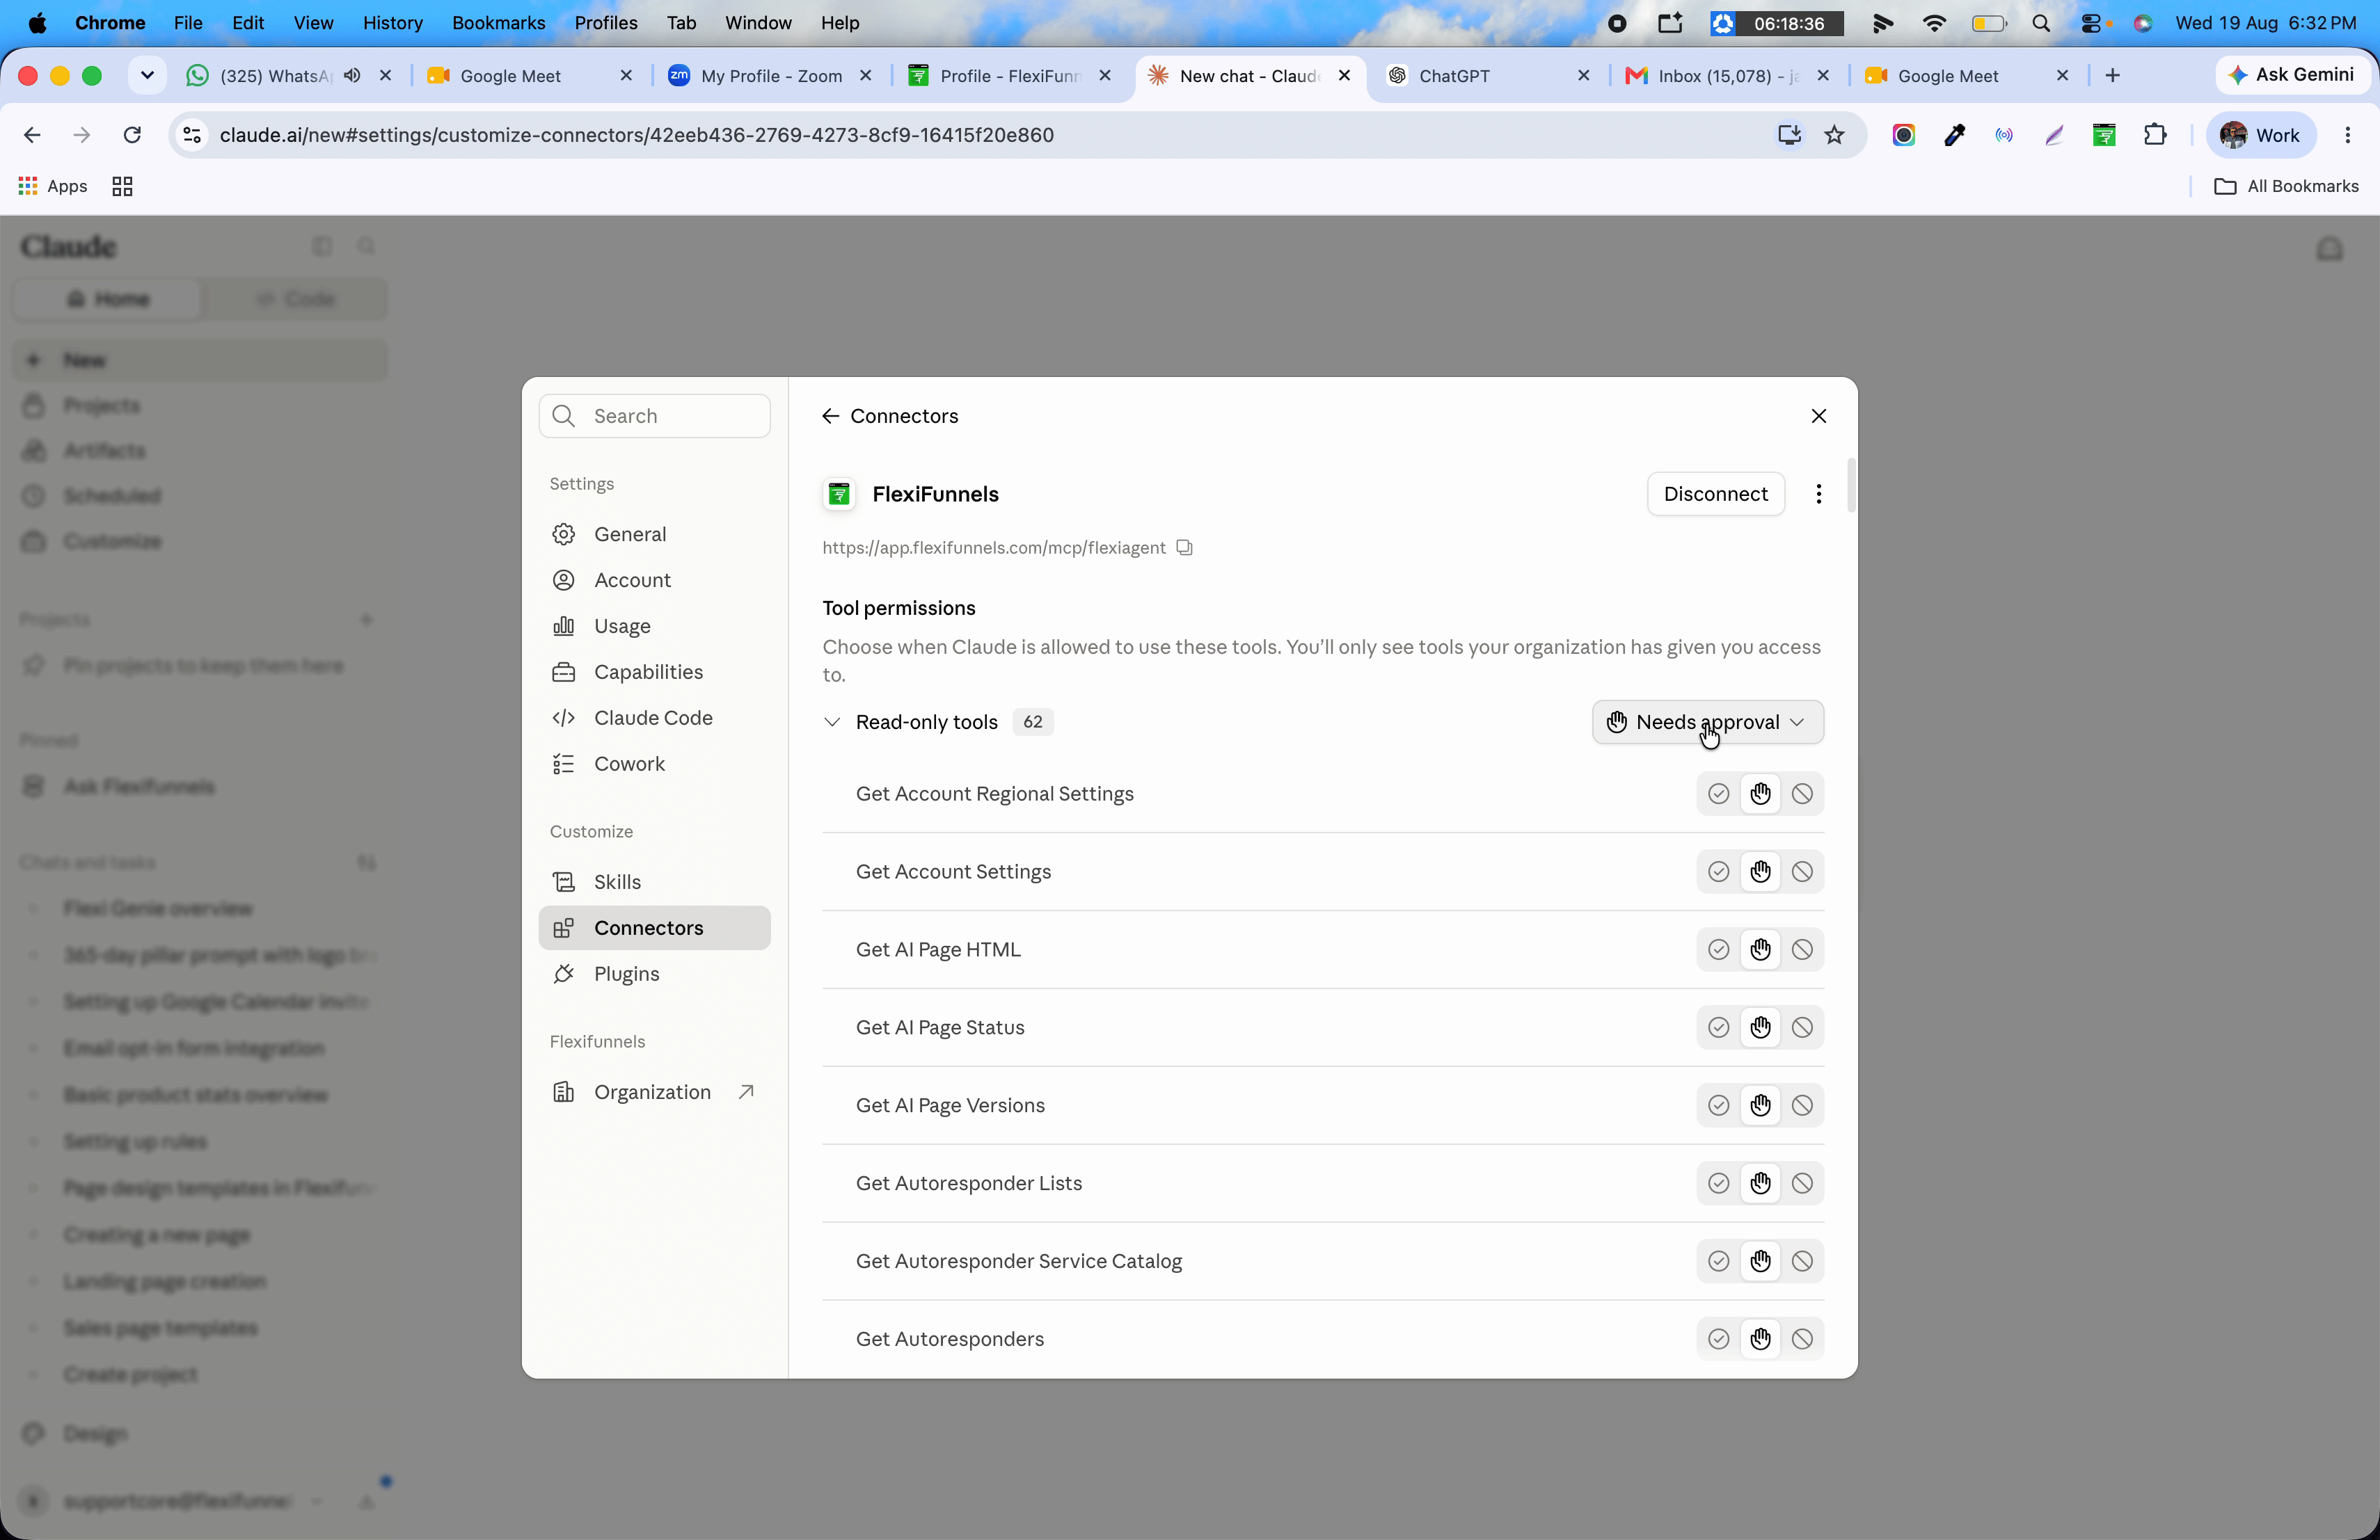Viewport: 2380px width, 1540px height.
Task: Allow Get AI Page HTML always
Action: [1718, 949]
